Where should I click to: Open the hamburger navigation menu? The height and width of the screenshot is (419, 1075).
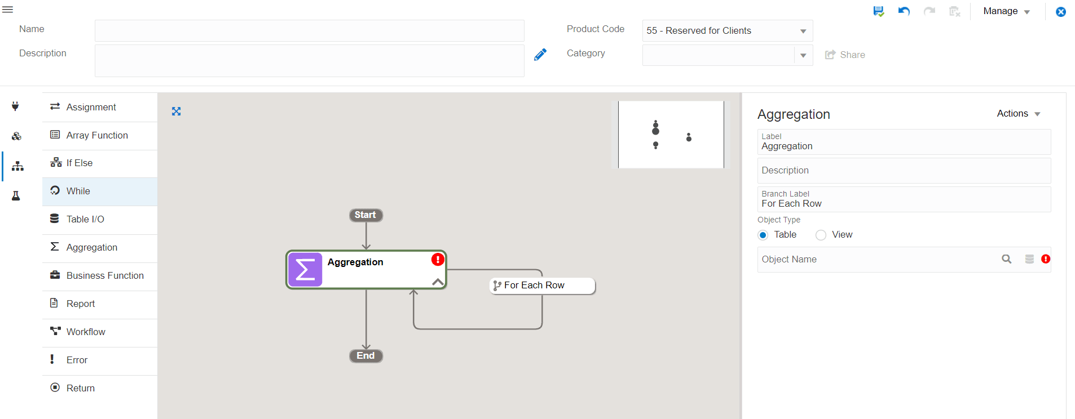7,10
